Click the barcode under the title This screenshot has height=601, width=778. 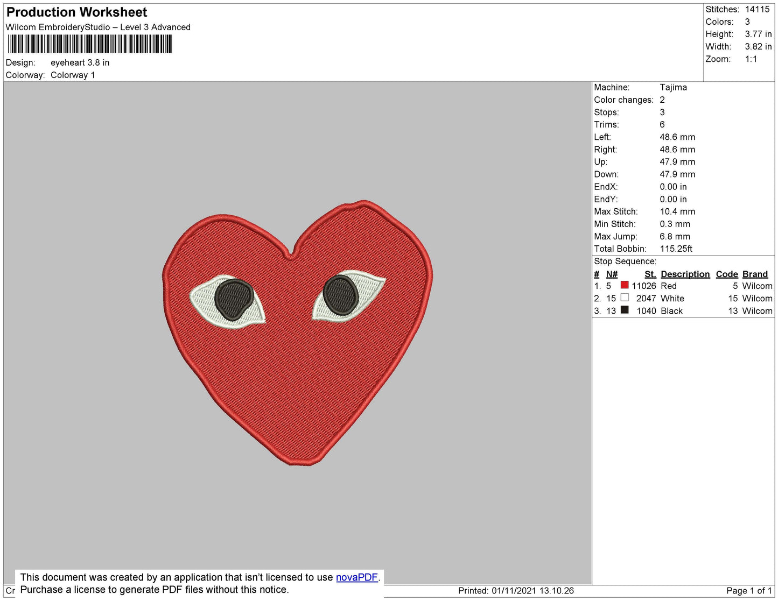click(x=90, y=44)
